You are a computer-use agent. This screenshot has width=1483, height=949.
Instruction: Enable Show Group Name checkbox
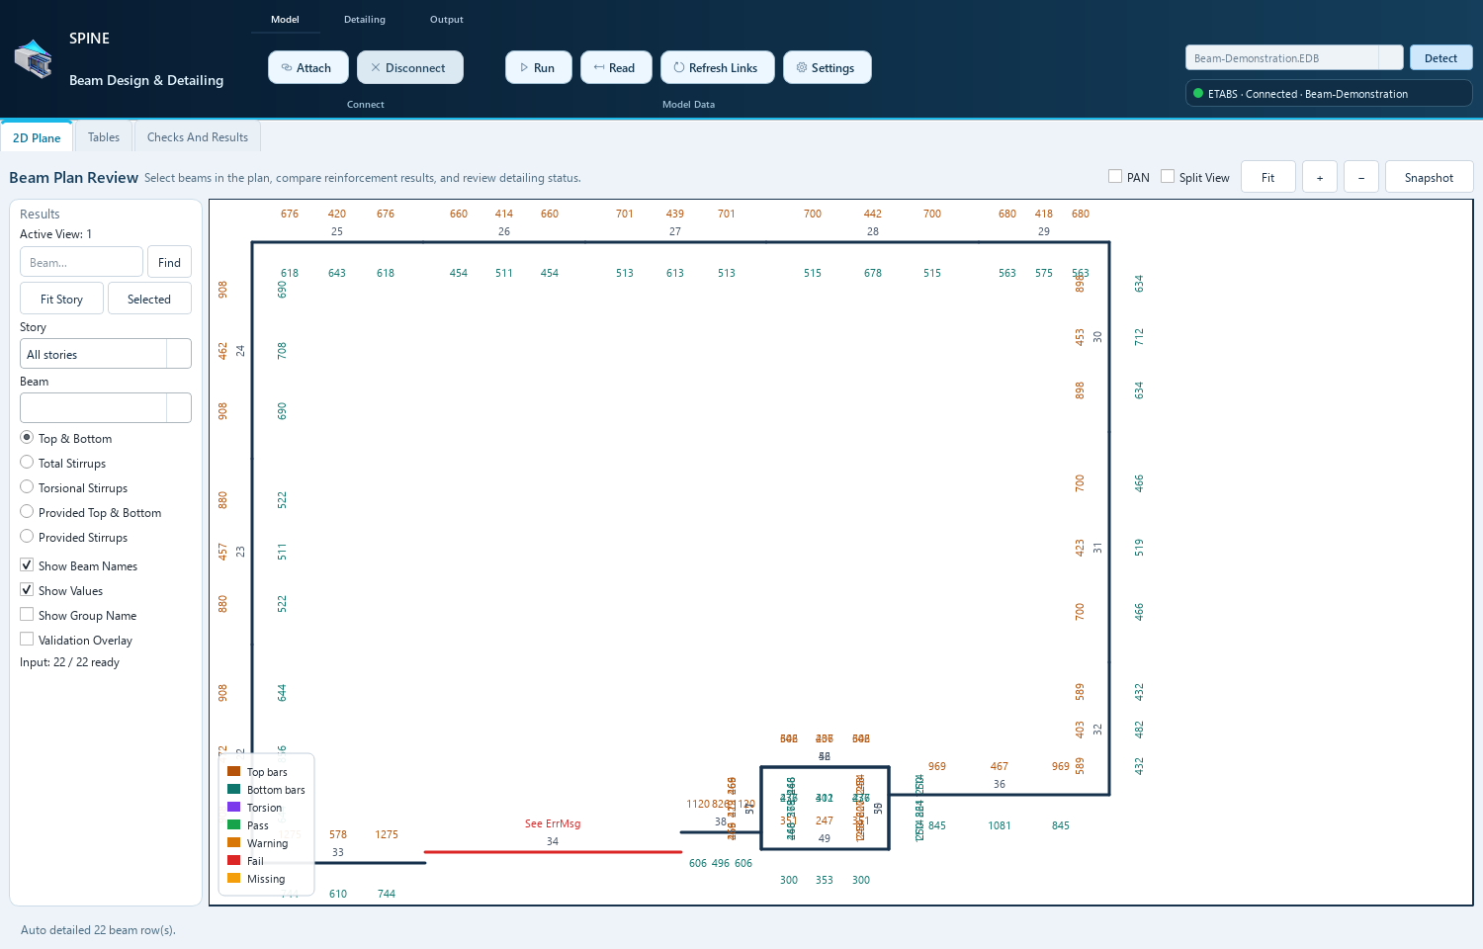pyautogui.click(x=27, y=614)
